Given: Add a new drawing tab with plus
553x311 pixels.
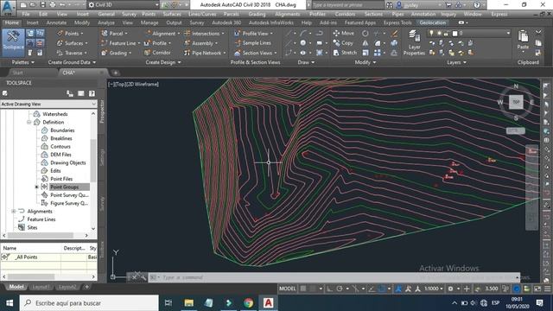Looking at the screenshot, I should 115,73.
